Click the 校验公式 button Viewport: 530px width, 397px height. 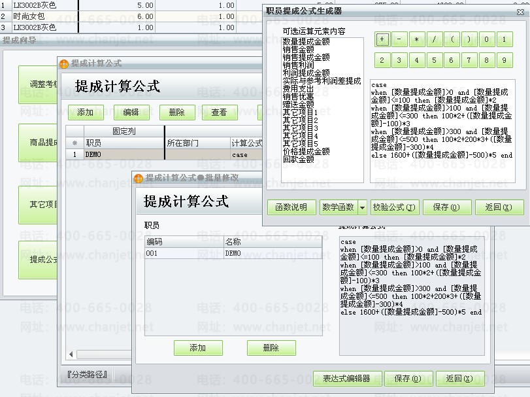[x=393, y=207]
